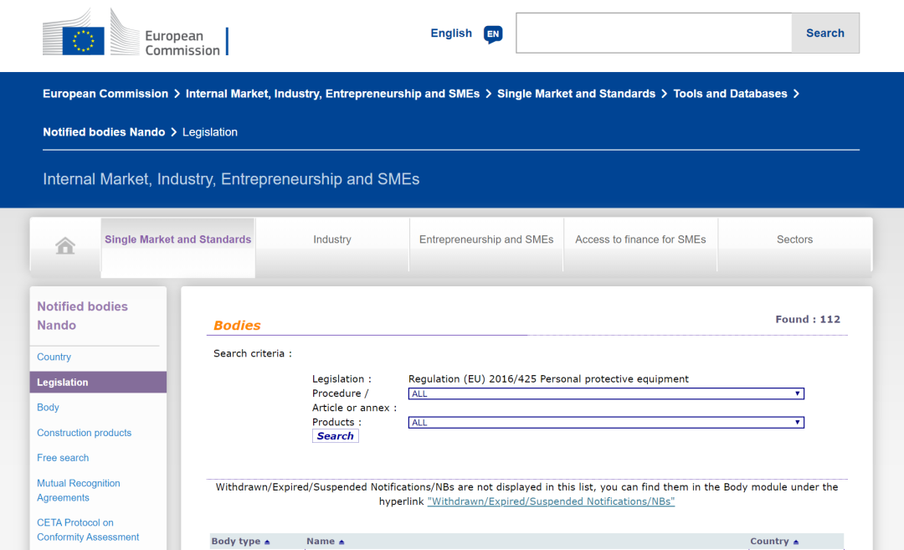
Task: Click the home icon in navigation bar
Action: coord(65,245)
